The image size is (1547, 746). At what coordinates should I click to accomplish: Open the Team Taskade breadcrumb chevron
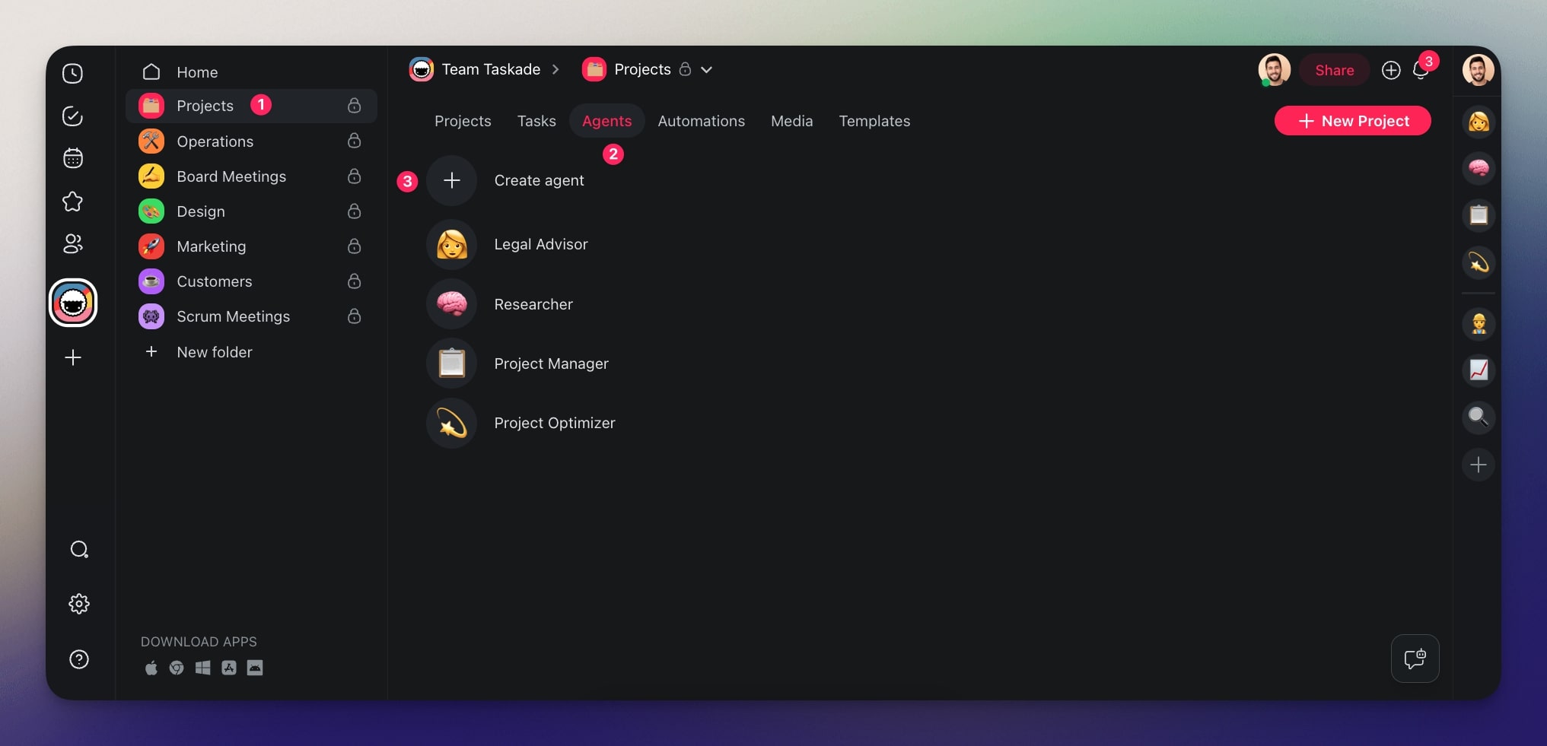click(x=555, y=69)
